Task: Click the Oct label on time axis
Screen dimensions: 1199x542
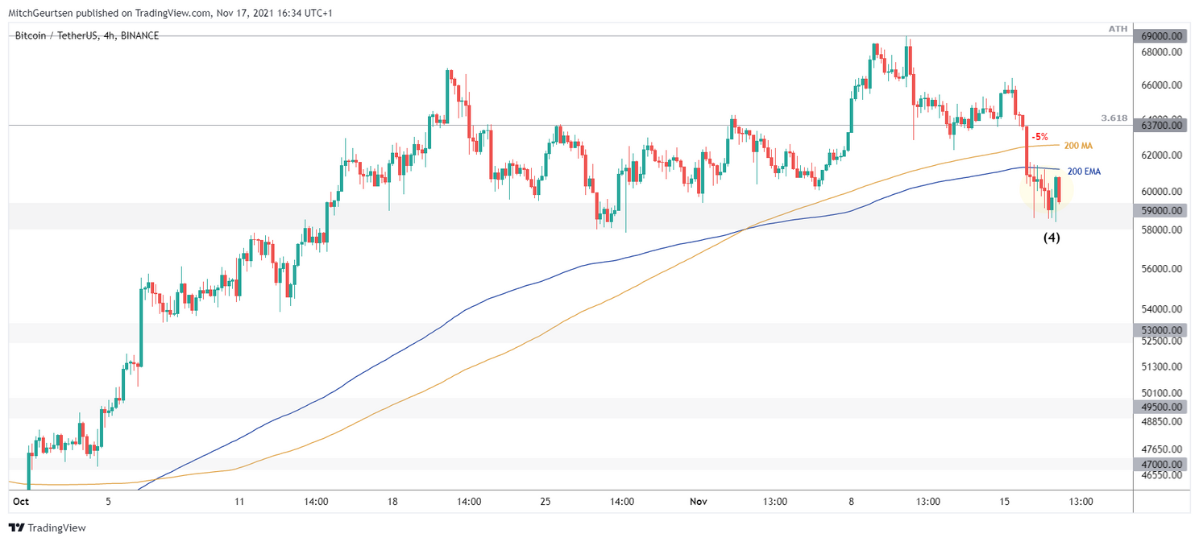Action: (22, 502)
